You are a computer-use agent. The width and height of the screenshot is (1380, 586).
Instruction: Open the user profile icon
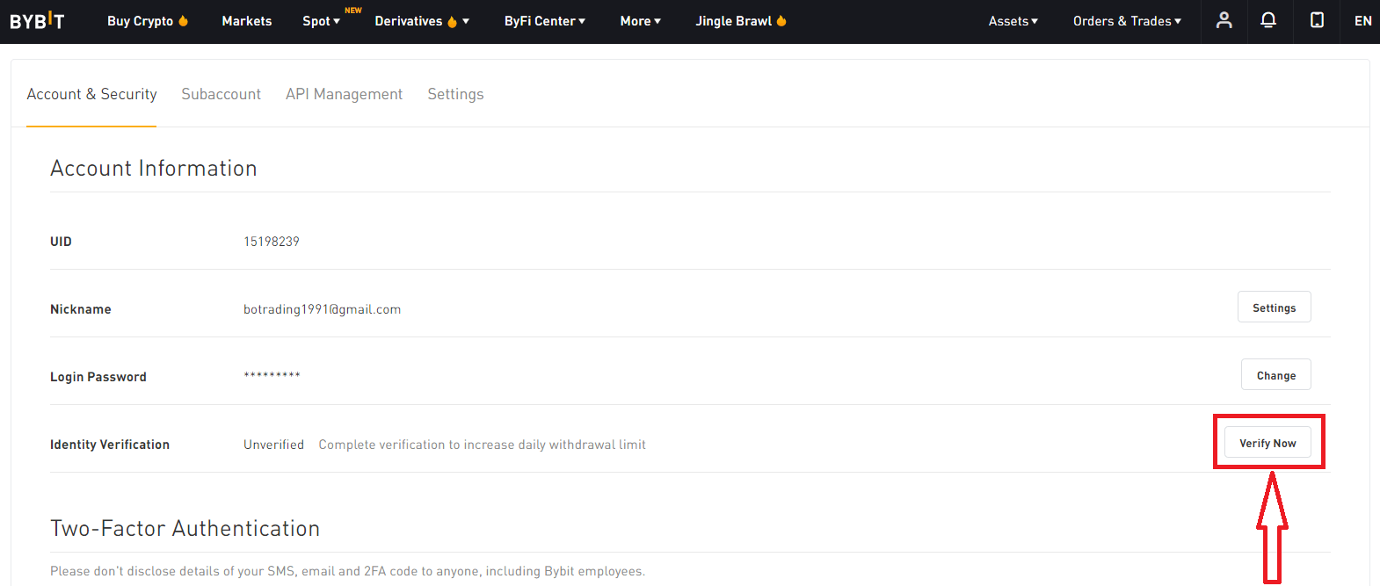pyautogui.click(x=1224, y=20)
